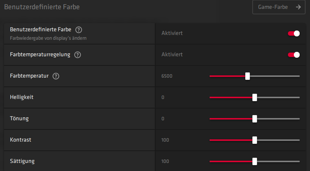310x171 pixels.
Task: Click the Farbtemperatur value 6500
Action: coord(167,76)
